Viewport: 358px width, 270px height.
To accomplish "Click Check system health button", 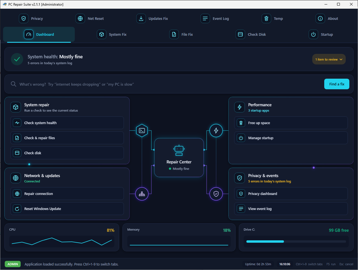I will click(67, 123).
